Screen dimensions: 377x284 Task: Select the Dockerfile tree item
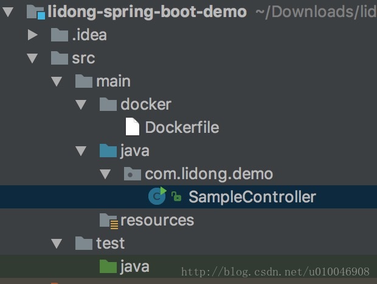181,127
